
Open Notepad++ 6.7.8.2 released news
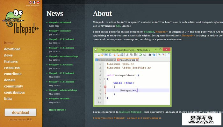(61, 73)
